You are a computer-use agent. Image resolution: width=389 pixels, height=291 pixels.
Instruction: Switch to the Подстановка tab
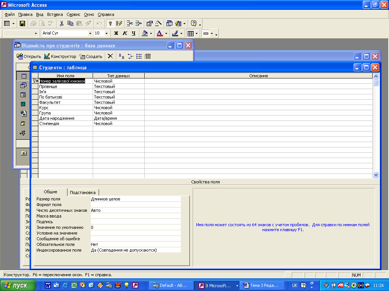click(x=83, y=192)
